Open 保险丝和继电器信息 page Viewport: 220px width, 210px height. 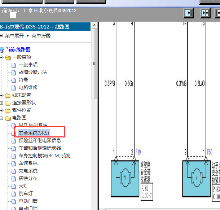(40, 140)
